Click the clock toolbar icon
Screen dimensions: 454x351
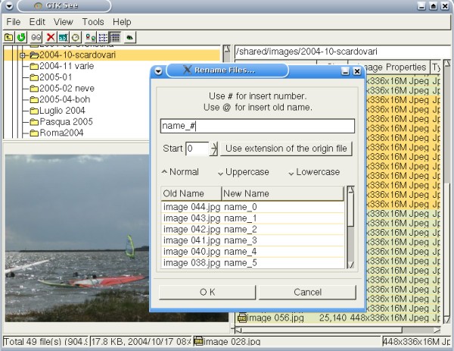[76, 36]
